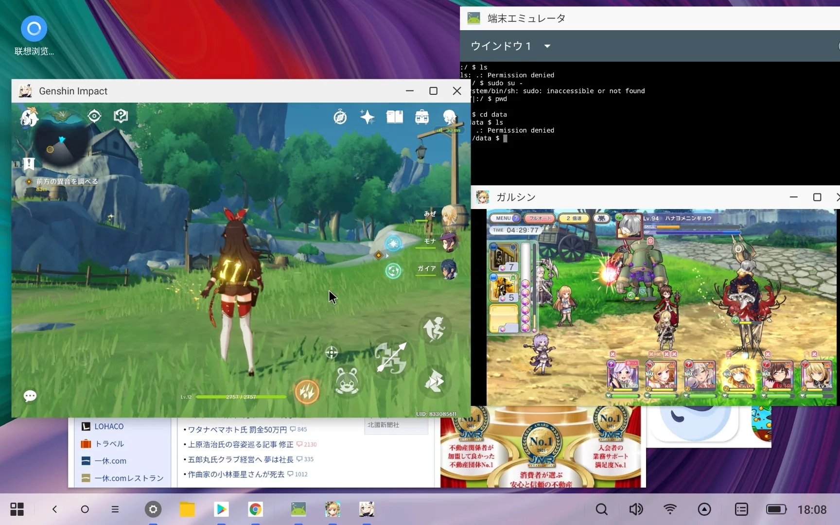The image size is (840, 525).
Task: Select the glowing orange-haired character card
Action: click(739, 375)
